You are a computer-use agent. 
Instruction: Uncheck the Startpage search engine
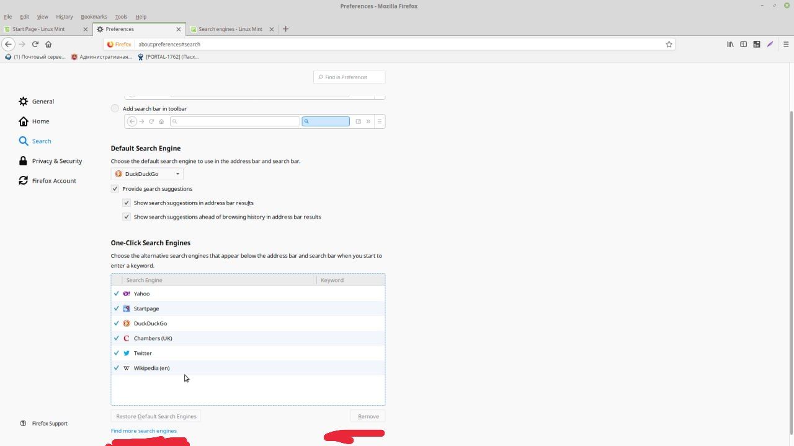(117, 308)
